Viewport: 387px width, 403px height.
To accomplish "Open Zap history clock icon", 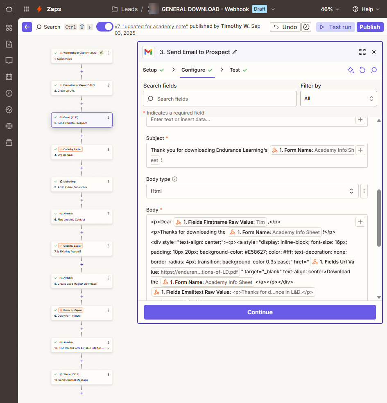I will (9, 93).
